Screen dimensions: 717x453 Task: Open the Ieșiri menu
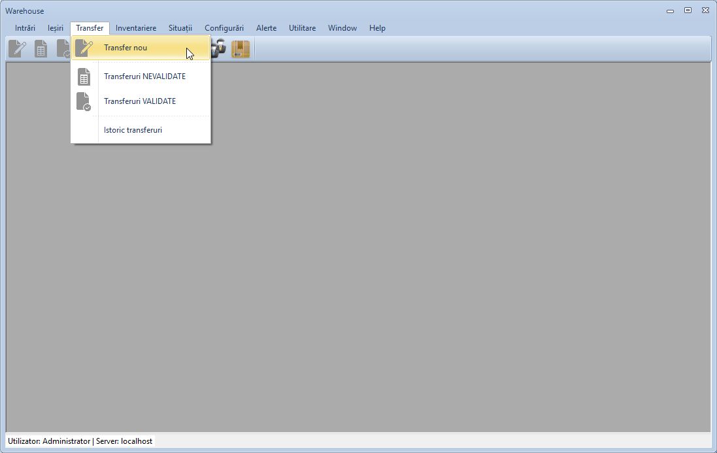pos(55,28)
